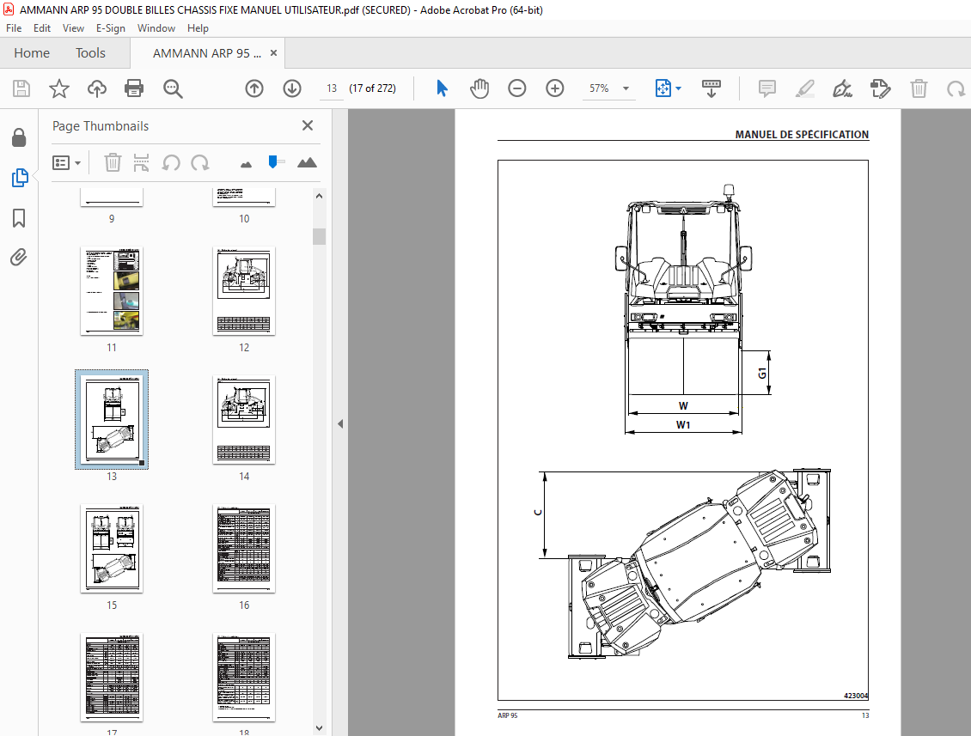Viewport: 971px width, 736px height.
Task: Open the File menu
Action: [x=14, y=28]
